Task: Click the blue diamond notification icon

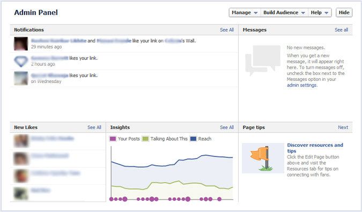Action: coord(21,61)
